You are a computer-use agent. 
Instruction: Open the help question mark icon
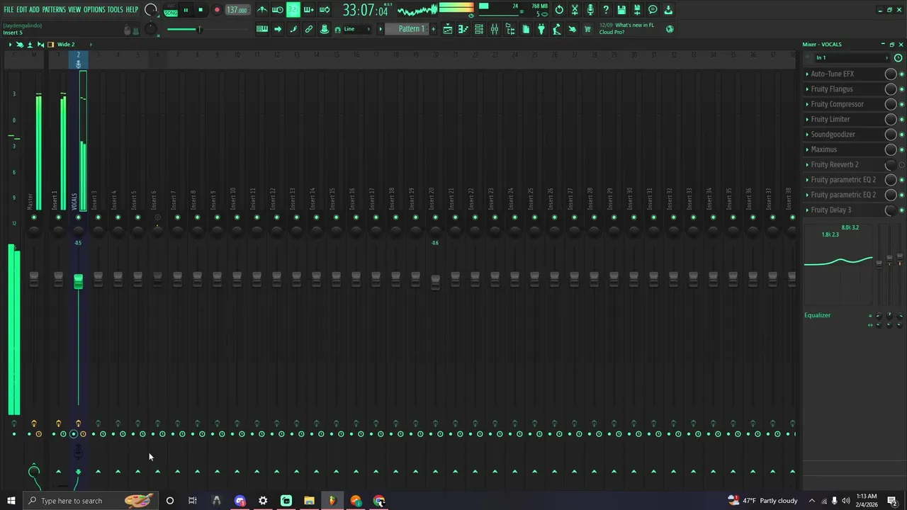click(606, 10)
